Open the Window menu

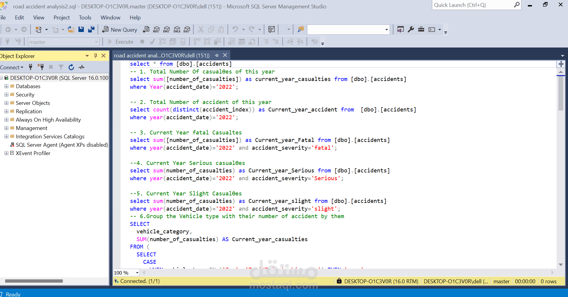pyautogui.click(x=110, y=18)
